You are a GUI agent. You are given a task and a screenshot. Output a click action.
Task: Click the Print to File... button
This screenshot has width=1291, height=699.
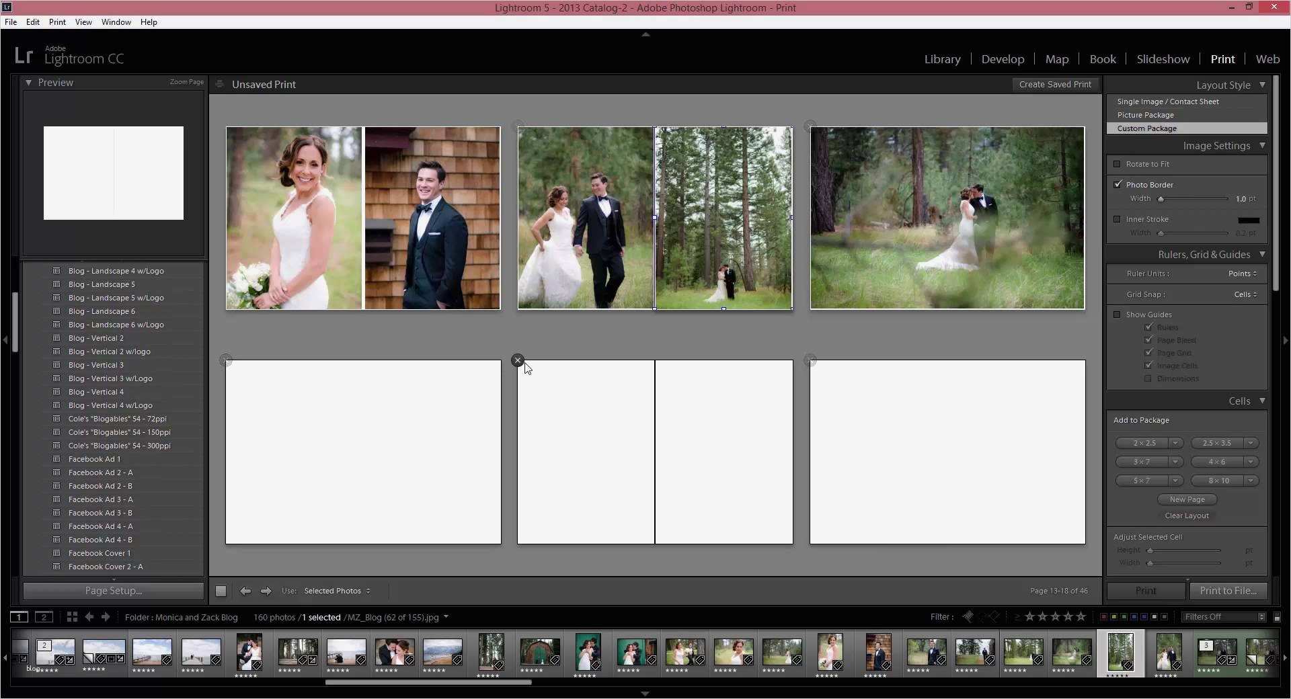1228,591
